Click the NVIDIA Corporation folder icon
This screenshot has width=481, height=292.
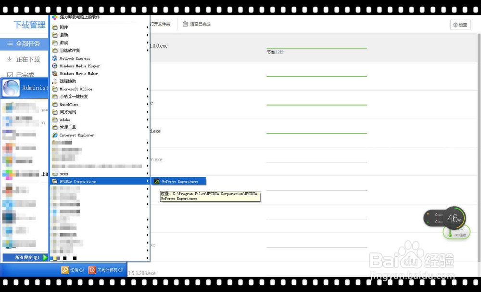pyautogui.click(x=55, y=181)
